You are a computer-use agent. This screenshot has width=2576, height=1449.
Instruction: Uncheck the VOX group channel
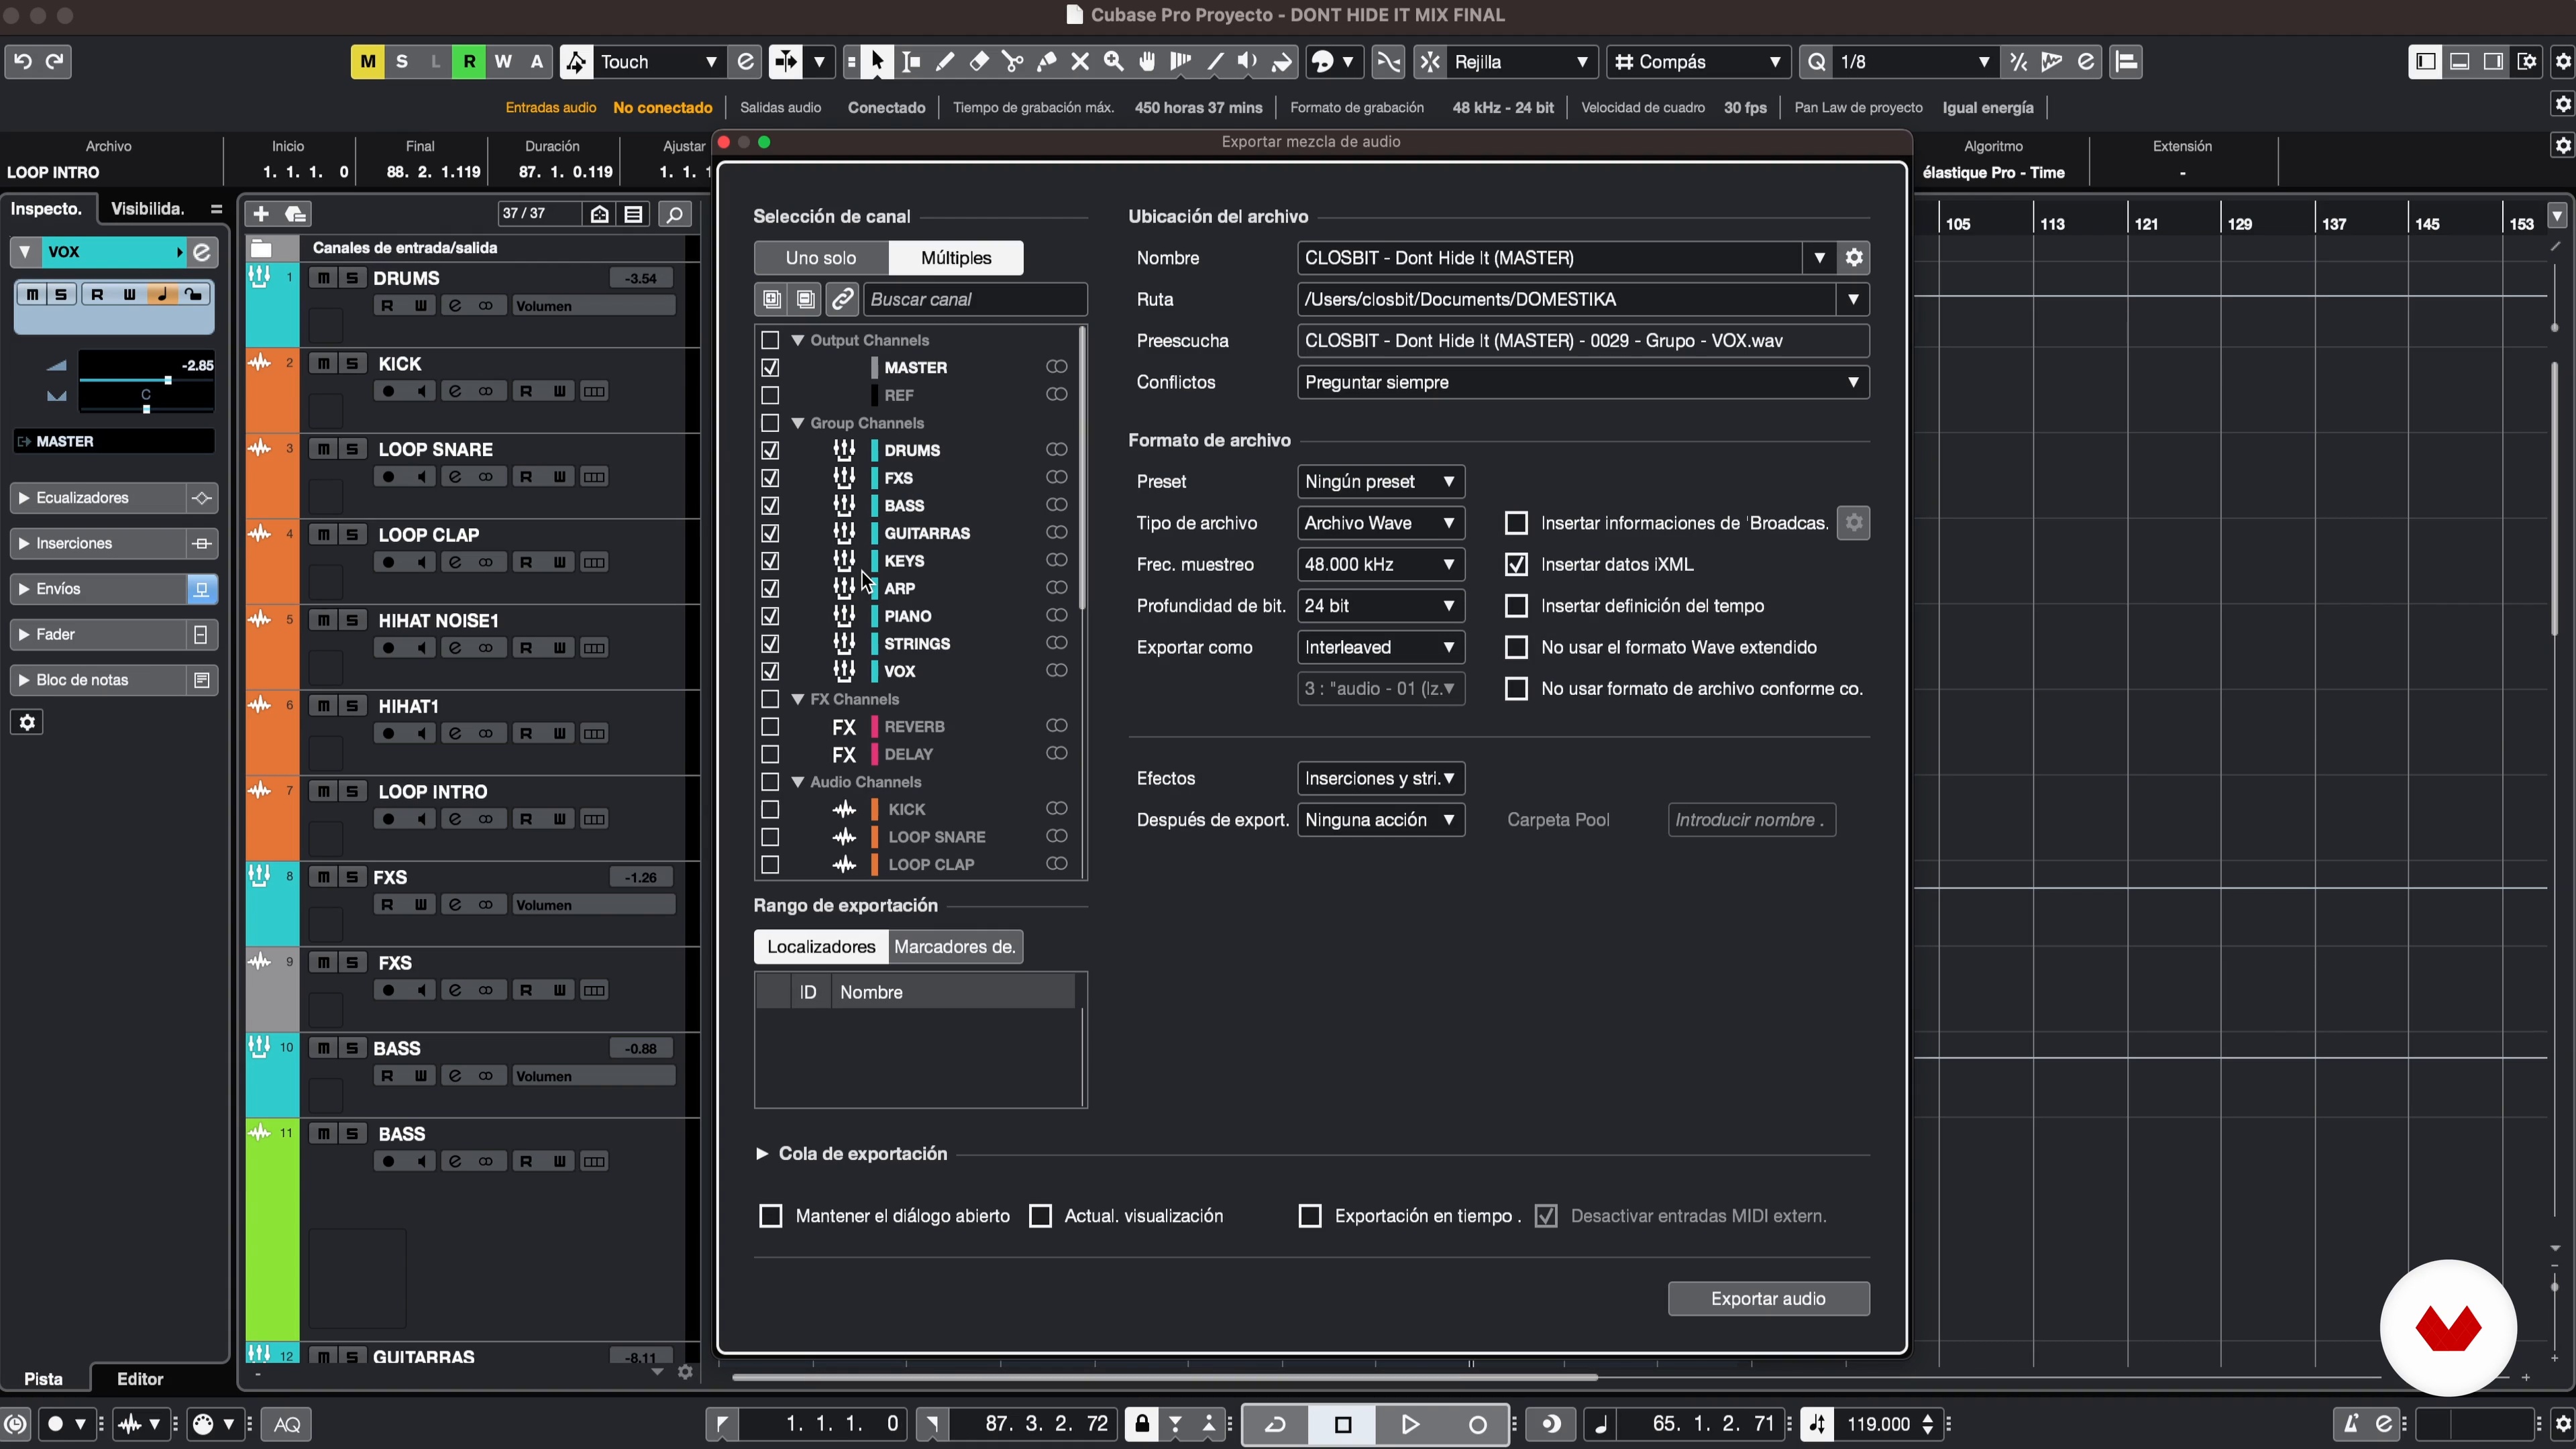coord(770,671)
